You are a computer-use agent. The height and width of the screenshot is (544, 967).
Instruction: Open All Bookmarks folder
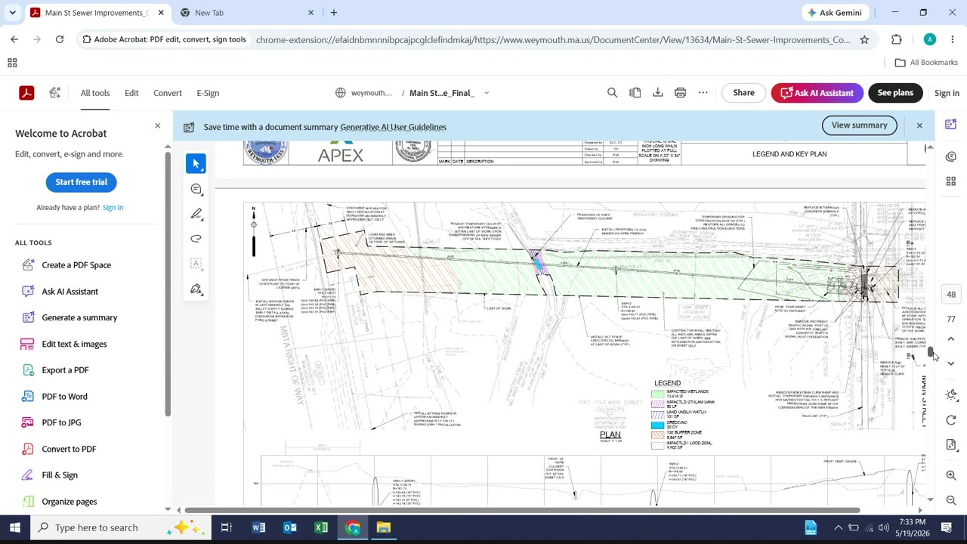(926, 63)
